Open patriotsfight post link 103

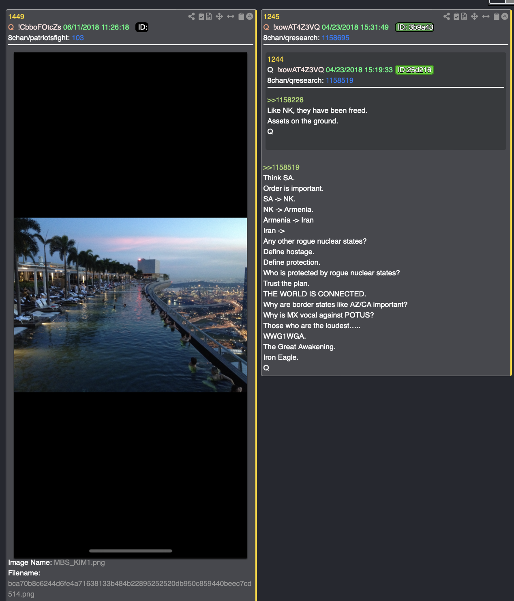[x=78, y=38]
